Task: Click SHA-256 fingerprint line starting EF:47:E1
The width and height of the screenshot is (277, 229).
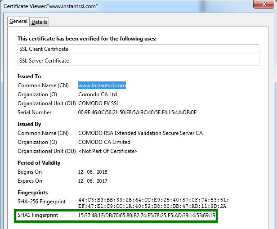Action: pos(152,206)
